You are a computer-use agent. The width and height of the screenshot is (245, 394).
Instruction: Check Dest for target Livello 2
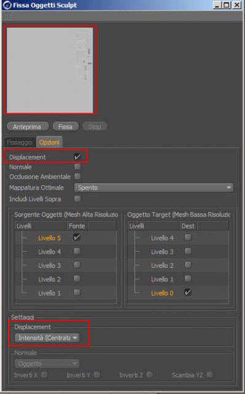tap(188, 265)
